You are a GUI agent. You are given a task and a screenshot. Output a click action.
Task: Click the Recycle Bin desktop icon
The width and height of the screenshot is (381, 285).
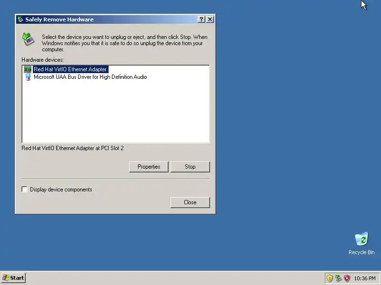tap(361, 239)
